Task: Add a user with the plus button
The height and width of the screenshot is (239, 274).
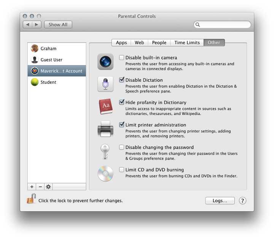Action: pyautogui.click(x=32, y=187)
